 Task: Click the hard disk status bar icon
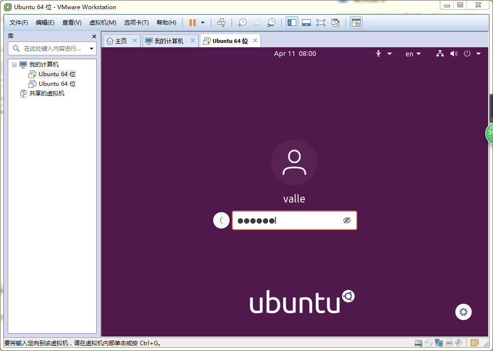(419, 343)
